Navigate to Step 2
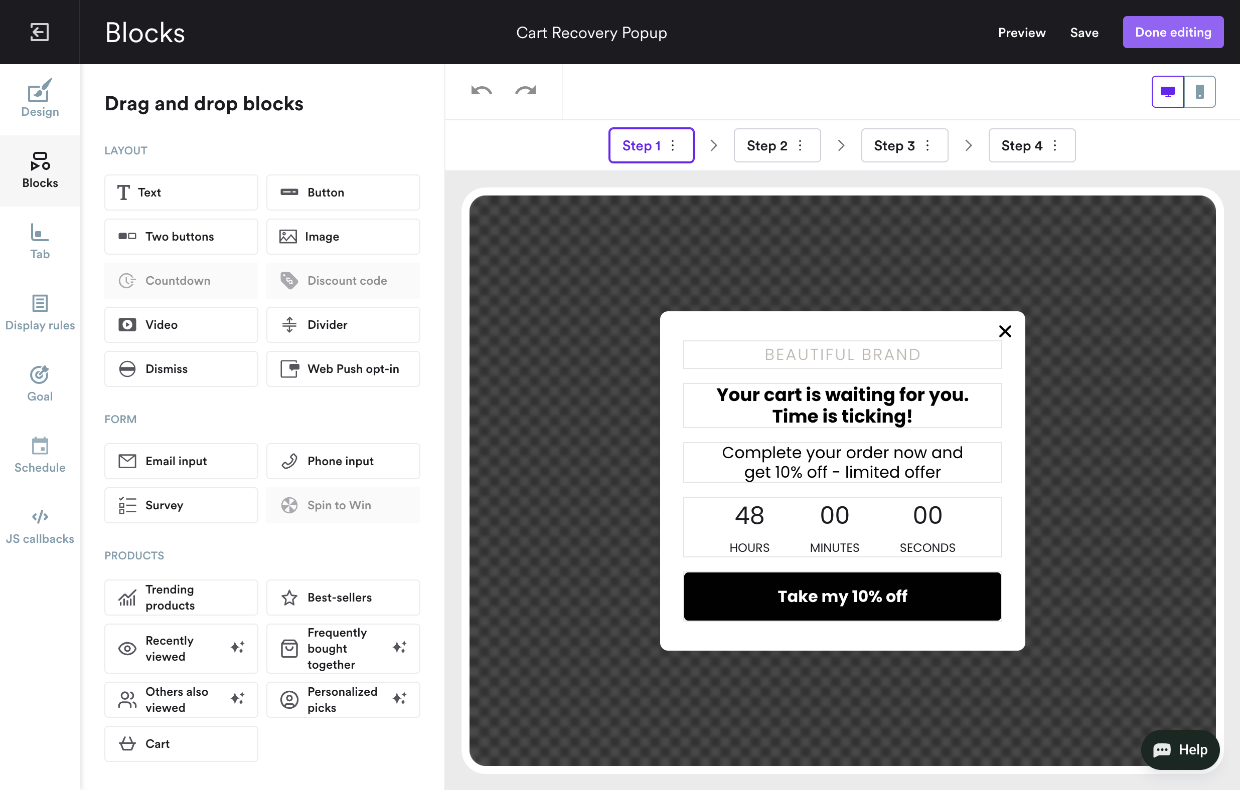Viewport: 1240px width, 790px height. pyautogui.click(x=767, y=145)
